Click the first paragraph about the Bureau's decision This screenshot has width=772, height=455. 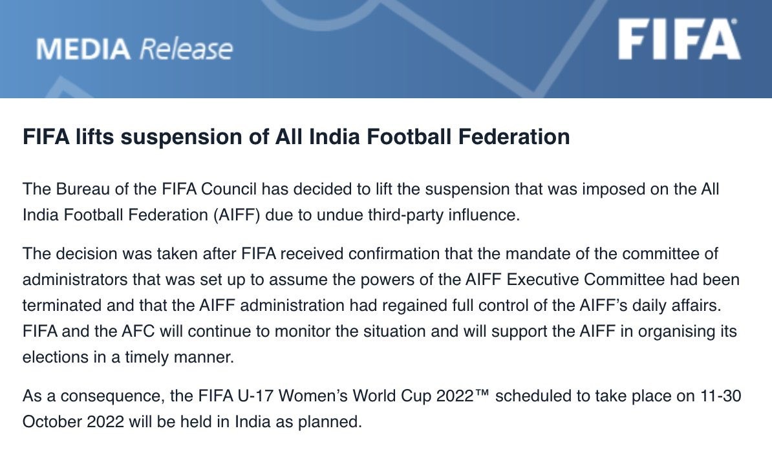[x=370, y=202]
